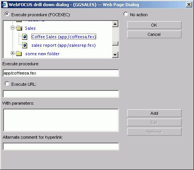Select sales report (app/salesrep.fex) in tree
Screen dimensions: 194x170
64,45
